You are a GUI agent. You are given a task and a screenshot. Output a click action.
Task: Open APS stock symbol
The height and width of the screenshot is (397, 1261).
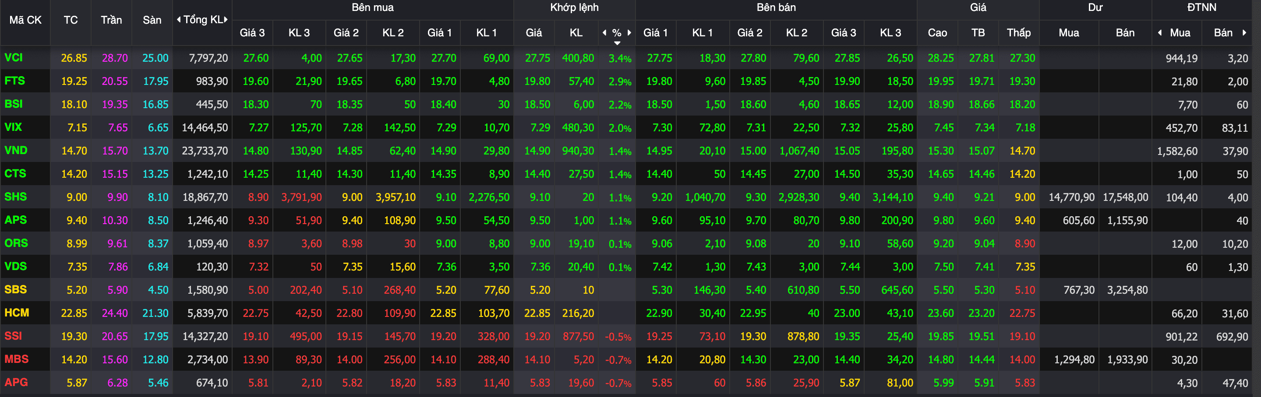click(x=16, y=220)
